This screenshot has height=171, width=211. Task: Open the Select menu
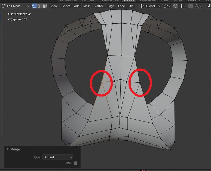pyautogui.click(x=66, y=6)
